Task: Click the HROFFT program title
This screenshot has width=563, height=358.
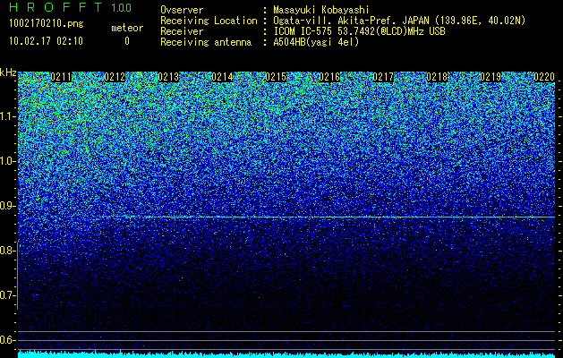Action: click(x=55, y=7)
